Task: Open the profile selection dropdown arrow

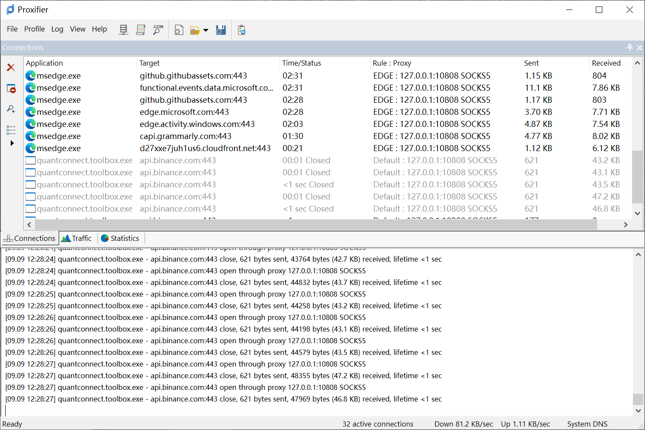Action: (206, 29)
